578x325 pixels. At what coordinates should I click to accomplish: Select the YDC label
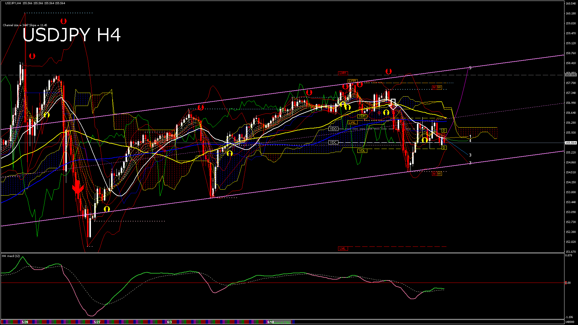click(x=333, y=142)
